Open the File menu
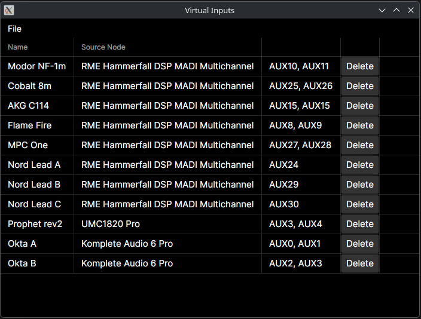421x319 pixels. 14,29
